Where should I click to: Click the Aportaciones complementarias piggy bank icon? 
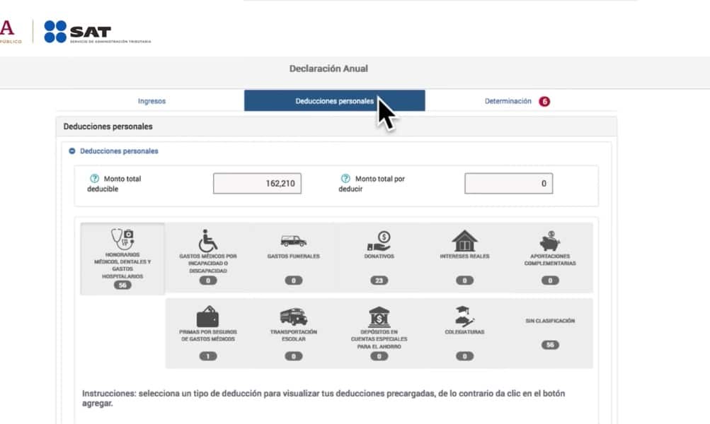550,242
